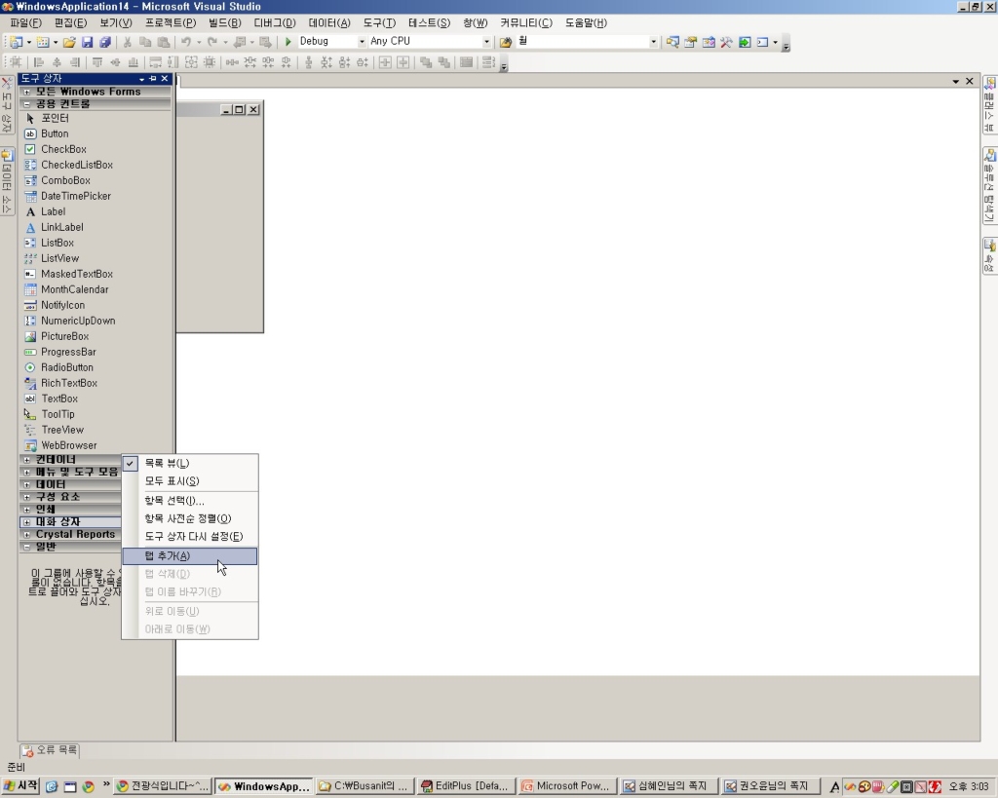
Task: Open the 디버그(D) menu
Action: [274, 23]
